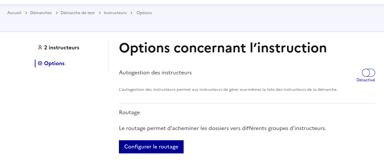Go to Accueil via the breadcrumb
Screen dimensions: 384x160
14,13
